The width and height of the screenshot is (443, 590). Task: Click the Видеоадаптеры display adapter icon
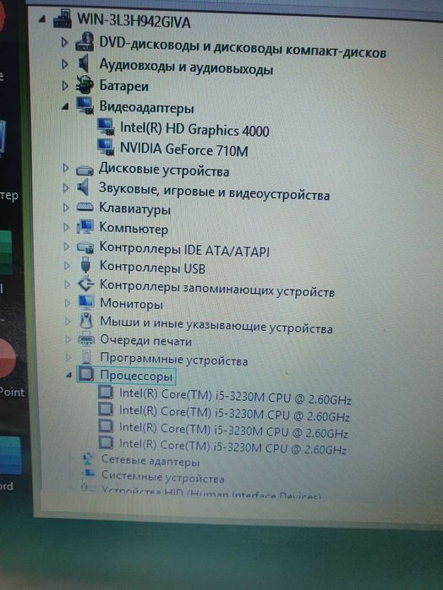coord(85,106)
